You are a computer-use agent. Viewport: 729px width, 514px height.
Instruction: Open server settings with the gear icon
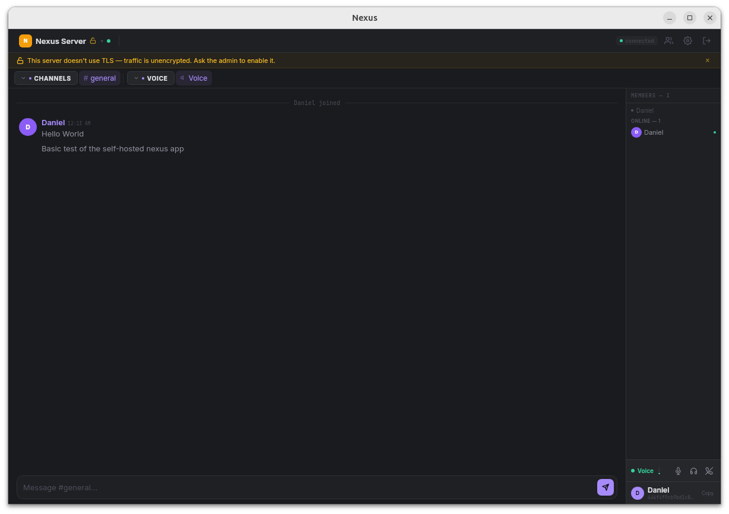(x=687, y=40)
